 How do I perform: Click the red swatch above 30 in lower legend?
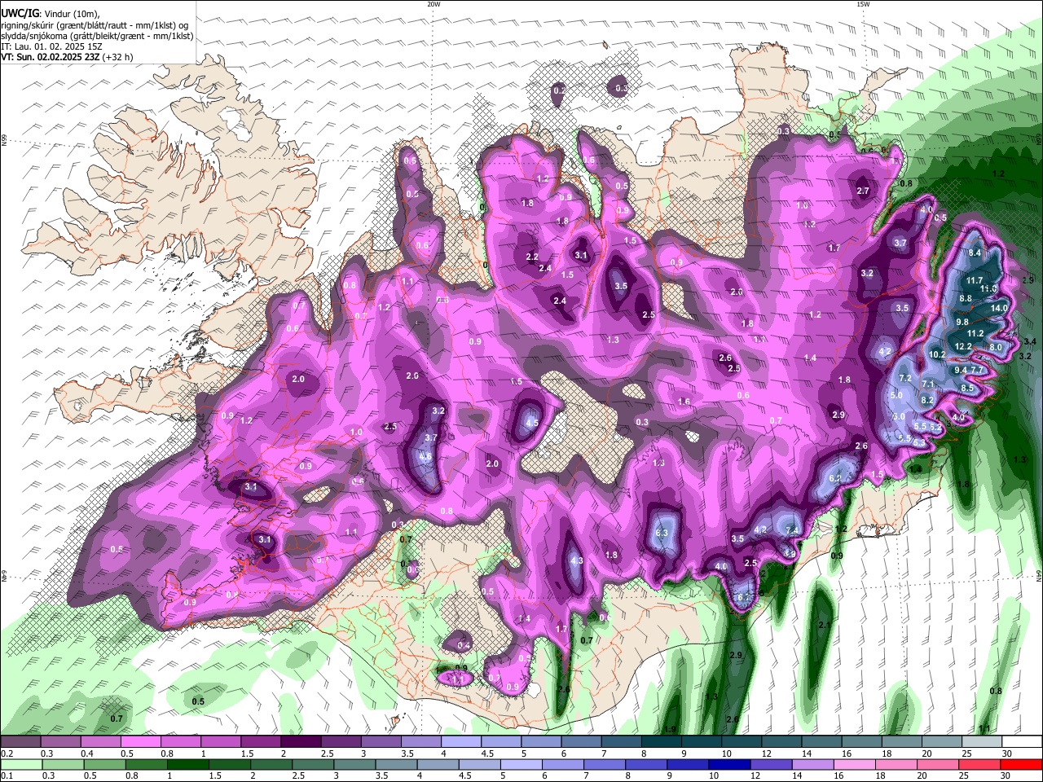pos(1021,765)
